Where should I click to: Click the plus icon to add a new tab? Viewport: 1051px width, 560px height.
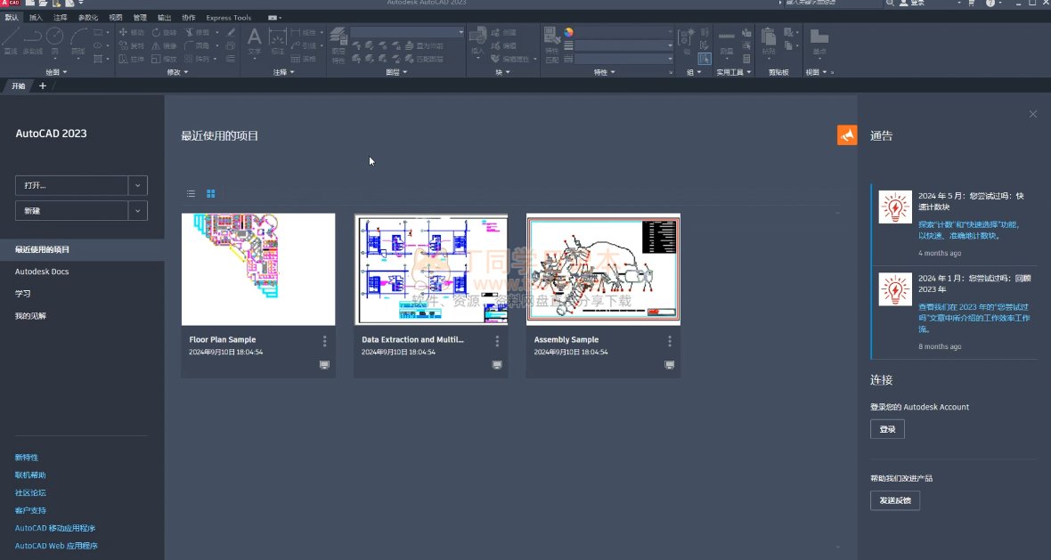pos(42,85)
